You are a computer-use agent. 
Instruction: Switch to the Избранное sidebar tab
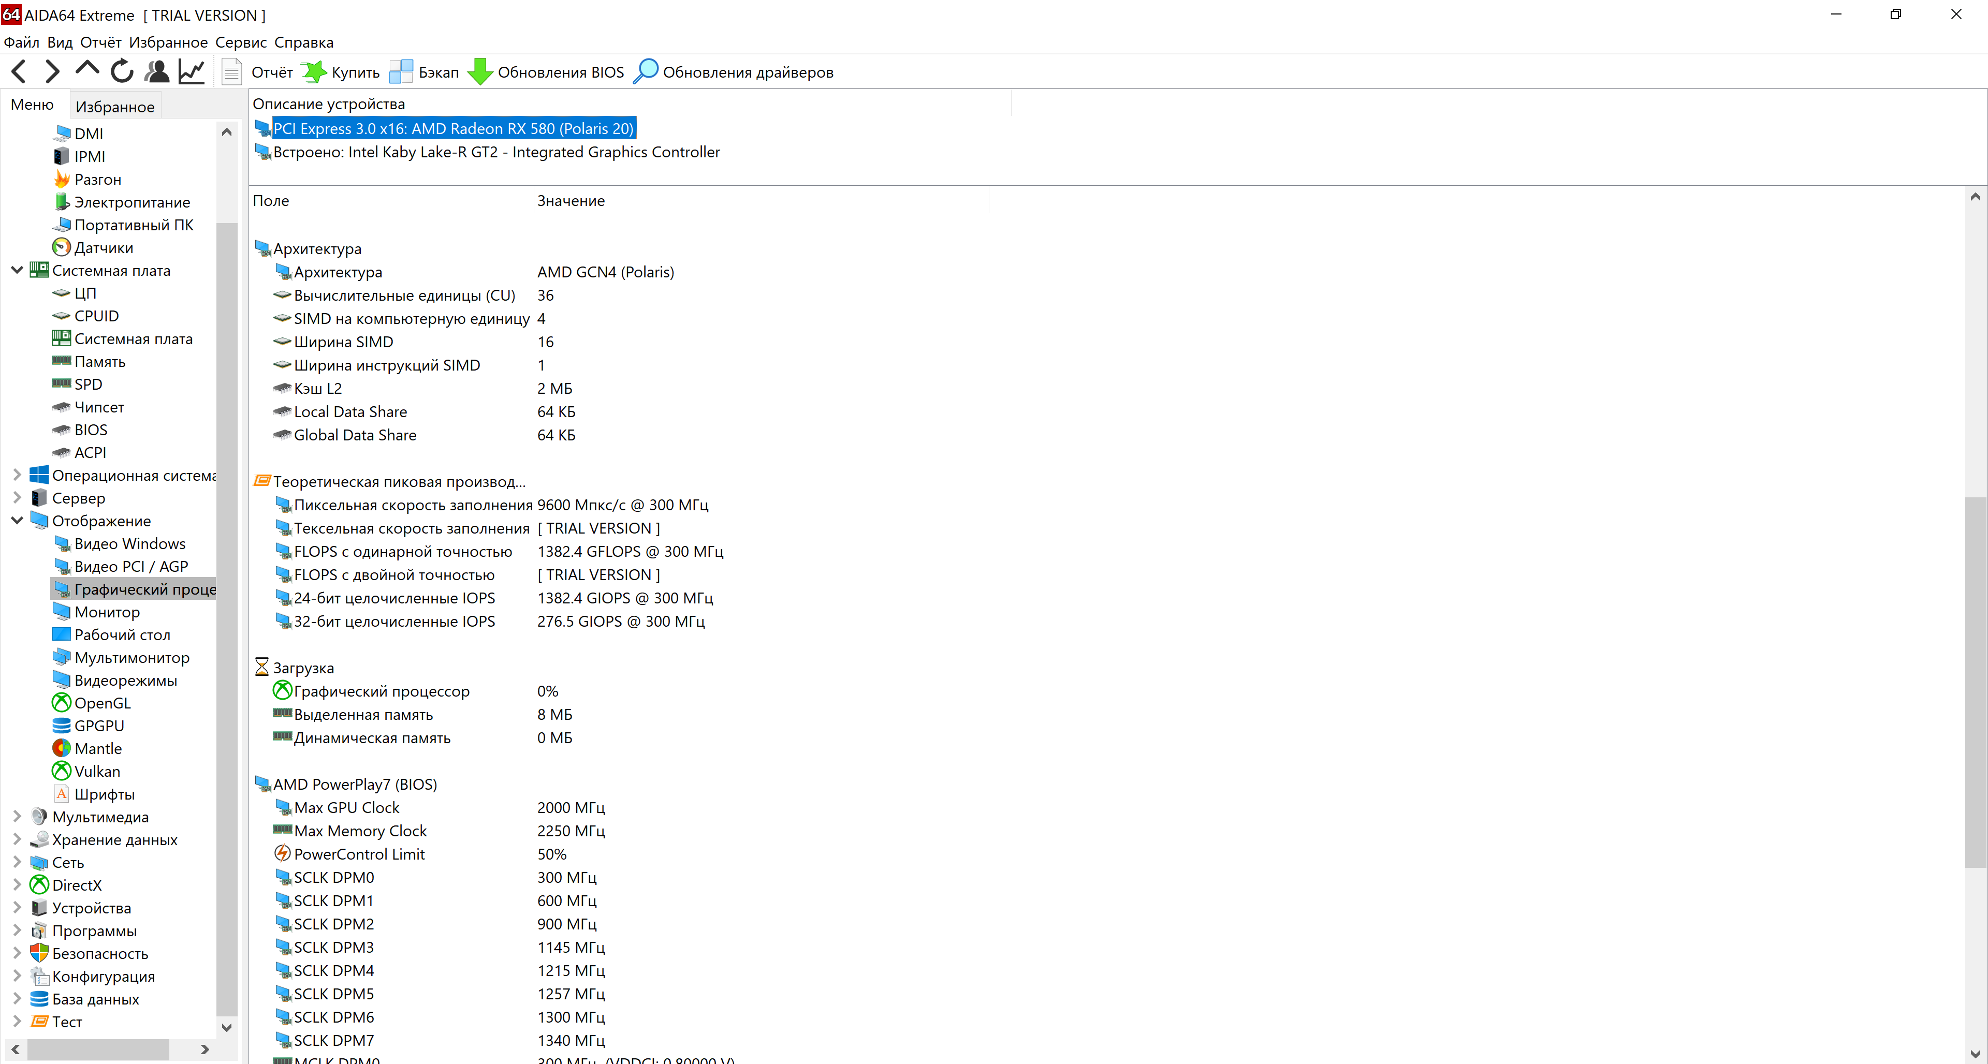[x=115, y=107]
